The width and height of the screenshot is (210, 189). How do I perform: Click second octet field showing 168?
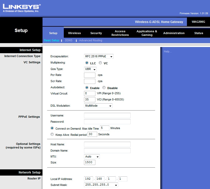point(100,179)
